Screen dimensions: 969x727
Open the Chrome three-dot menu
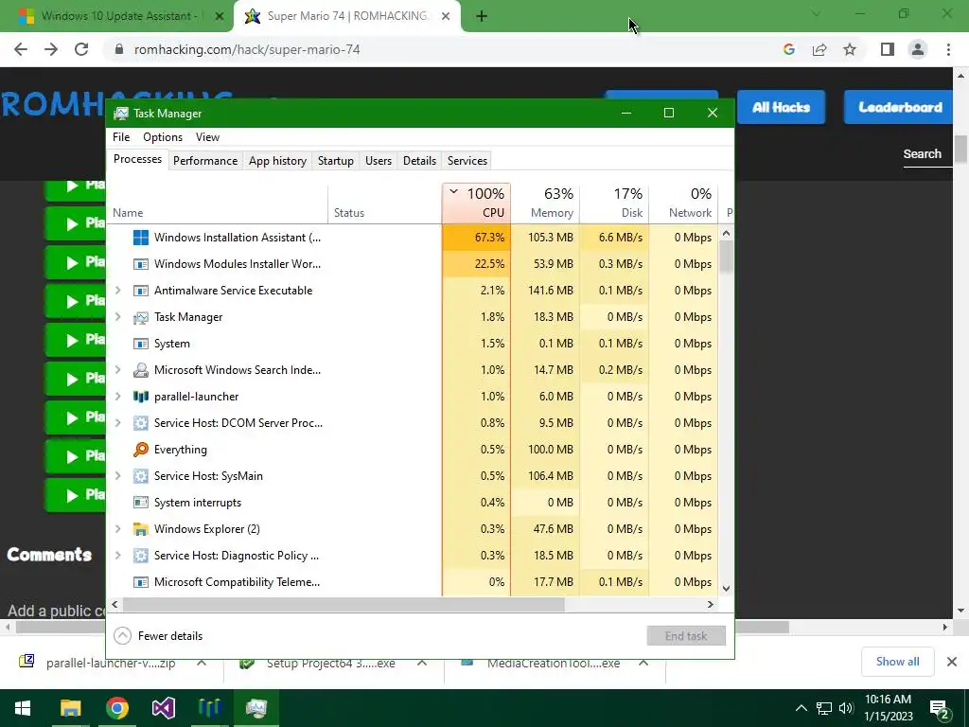[x=948, y=49]
